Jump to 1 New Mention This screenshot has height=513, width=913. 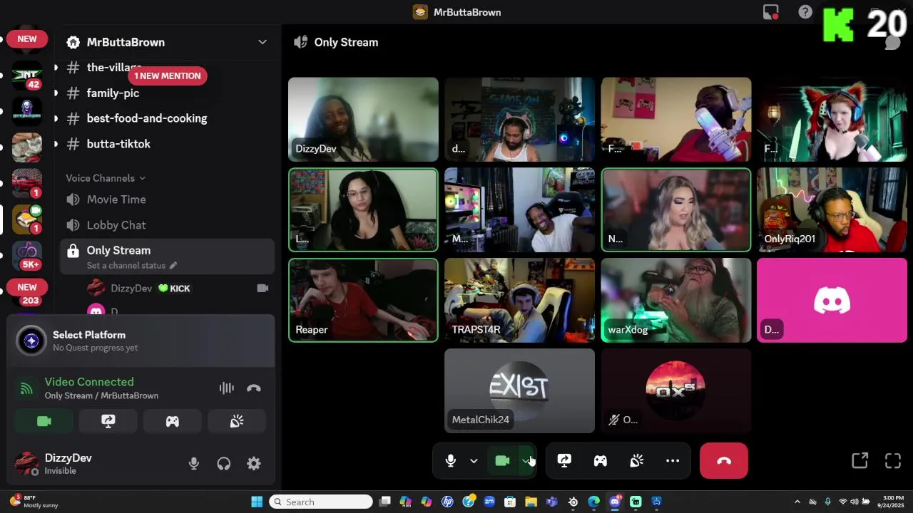pyautogui.click(x=168, y=76)
